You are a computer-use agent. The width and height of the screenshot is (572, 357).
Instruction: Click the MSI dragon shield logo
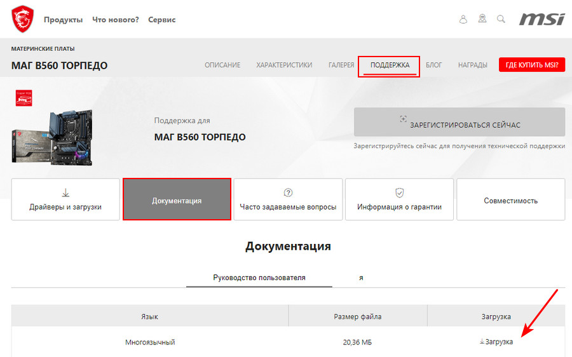(23, 19)
